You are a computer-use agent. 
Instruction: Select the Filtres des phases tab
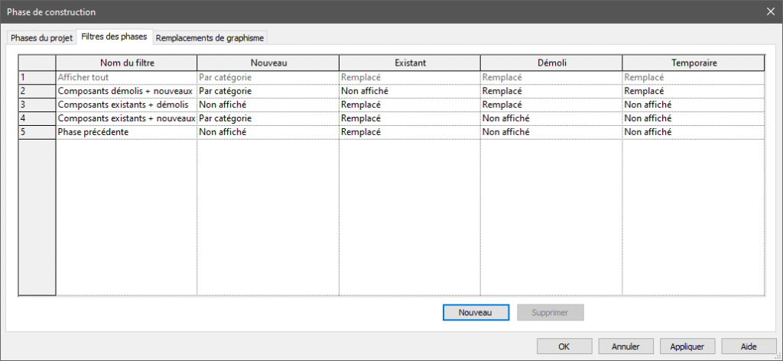[114, 37]
